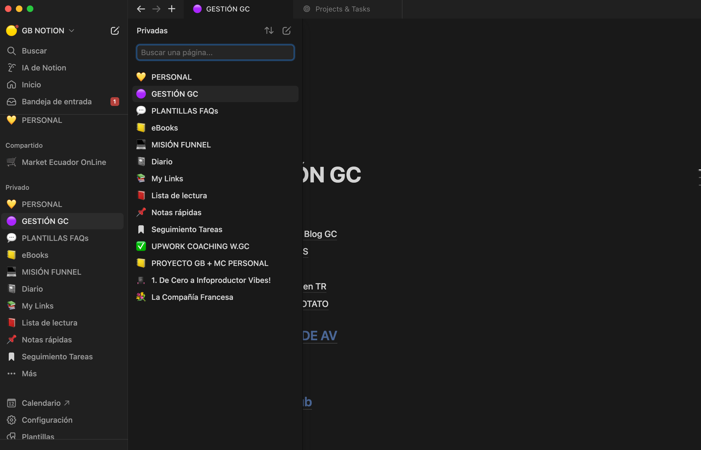Create new page from Privadas panel icon
Screen dimensions: 701x450
pyautogui.click(x=287, y=31)
